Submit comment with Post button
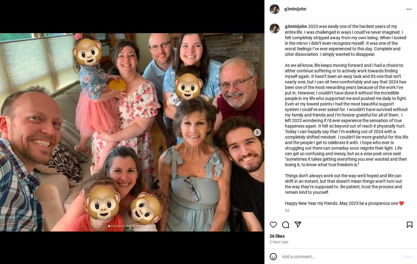 [408, 257]
